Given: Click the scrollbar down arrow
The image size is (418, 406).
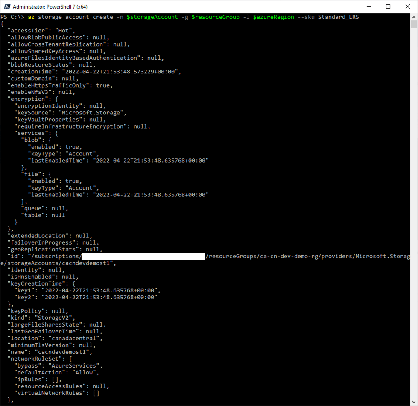Looking at the screenshot, I should (x=414, y=402).
